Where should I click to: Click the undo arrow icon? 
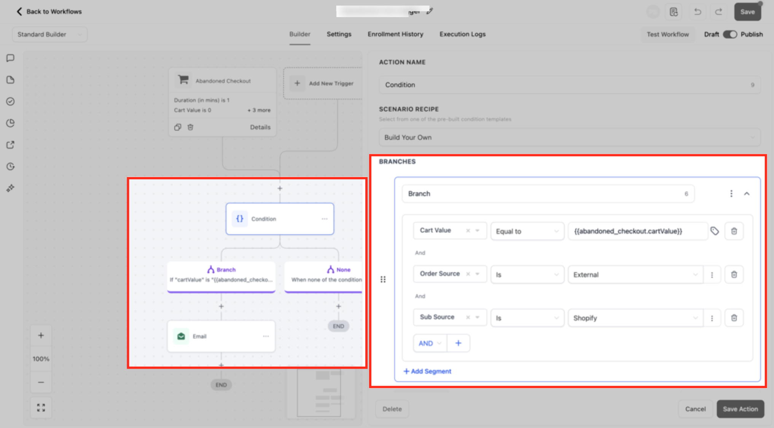[x=697, y=12]
